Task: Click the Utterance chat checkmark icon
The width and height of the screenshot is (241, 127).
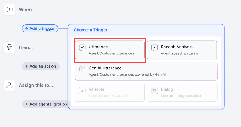Action: click(x=82, y=48)
